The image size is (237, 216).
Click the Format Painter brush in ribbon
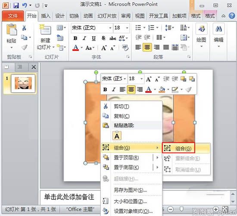(x=24, y=47)
